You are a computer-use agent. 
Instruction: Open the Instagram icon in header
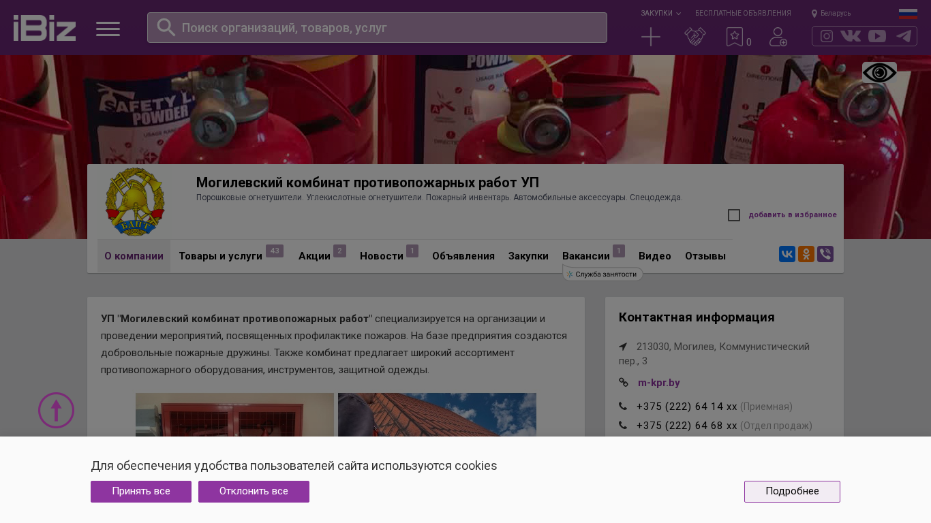coord(827,36)
